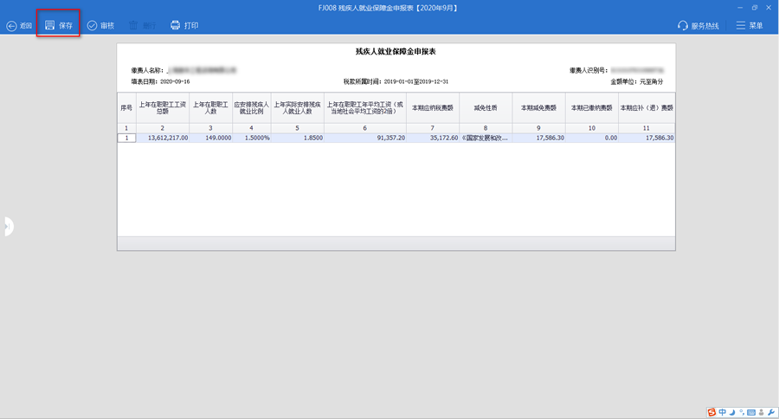The image size is (779, 419).
Task: Toggle Chinese punctuation mode in IME bar
Action: (x=740, y=412)
